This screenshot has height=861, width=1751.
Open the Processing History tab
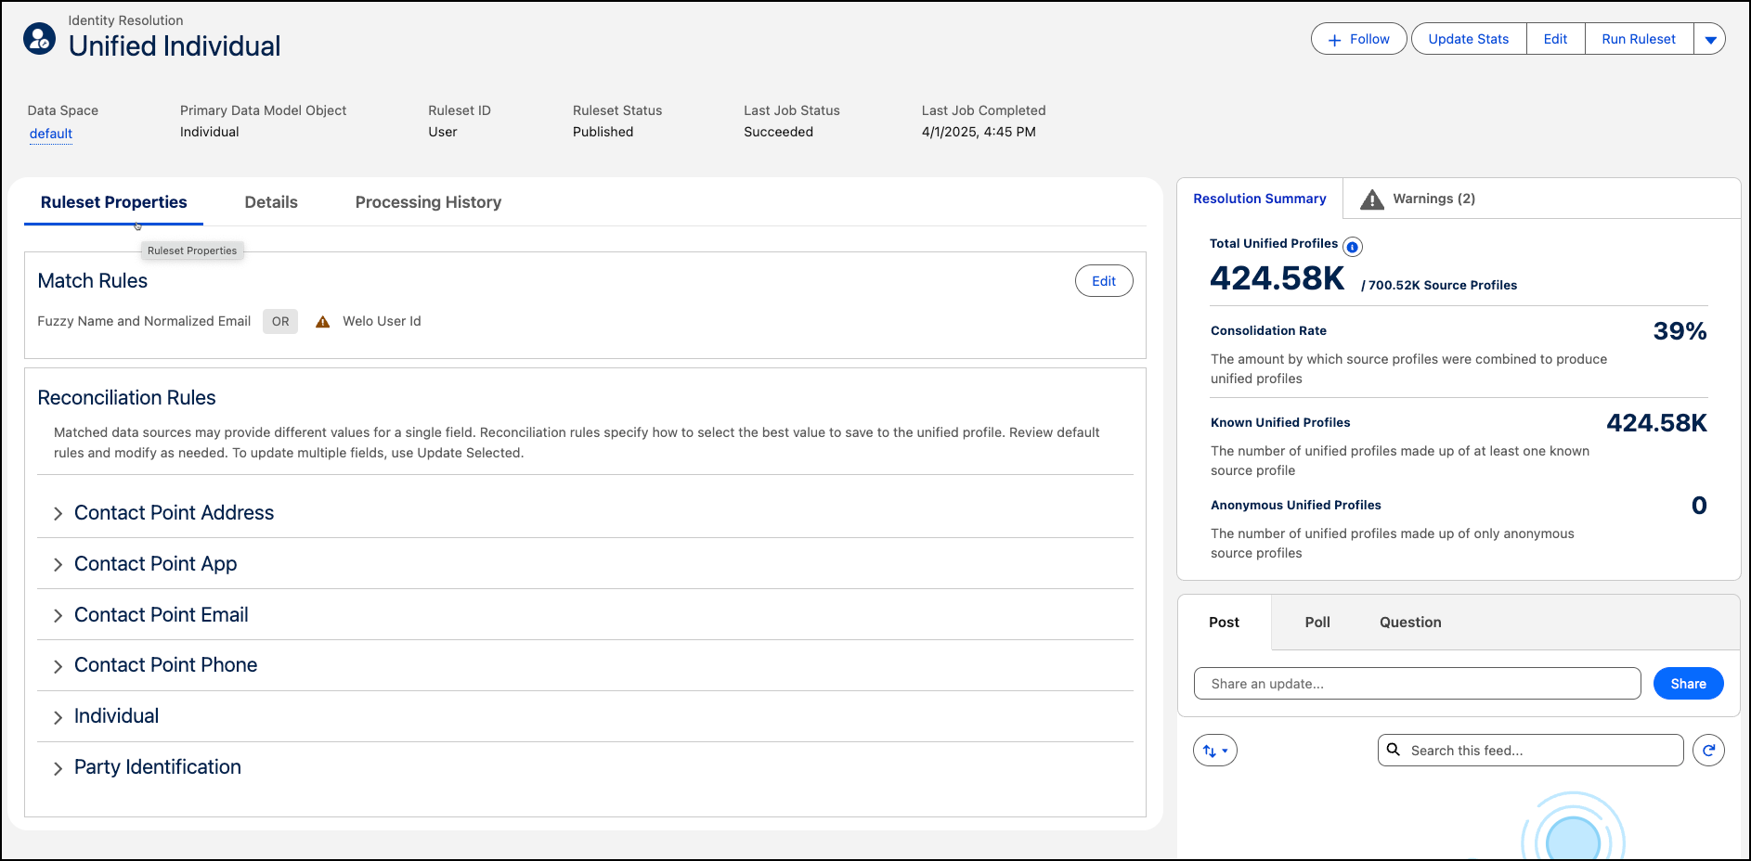pyautogui.click(x=428, y=202)
